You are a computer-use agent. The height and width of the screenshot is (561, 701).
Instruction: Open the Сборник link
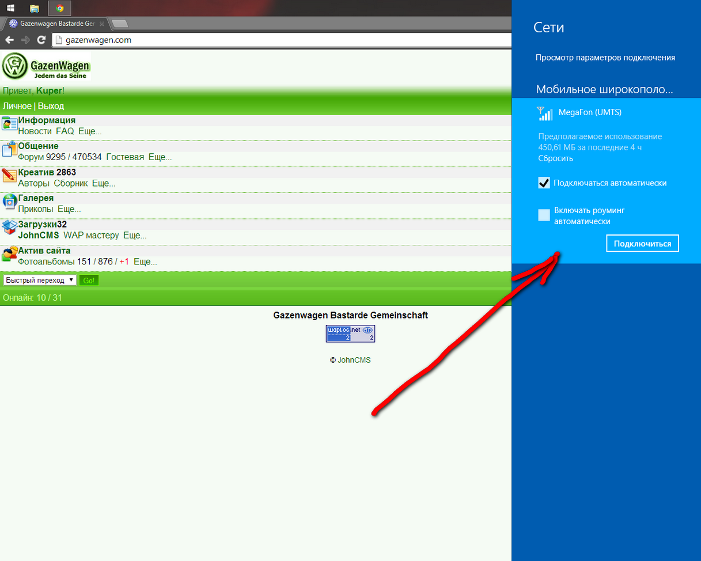coord(71,183)
